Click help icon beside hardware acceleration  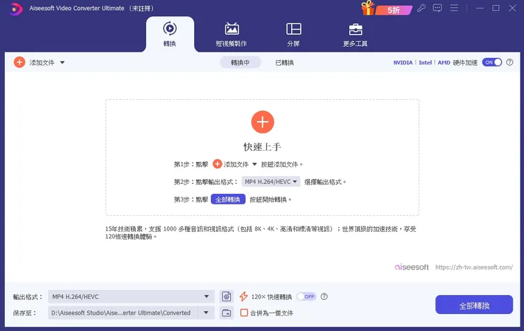click(x=510, y=62)
